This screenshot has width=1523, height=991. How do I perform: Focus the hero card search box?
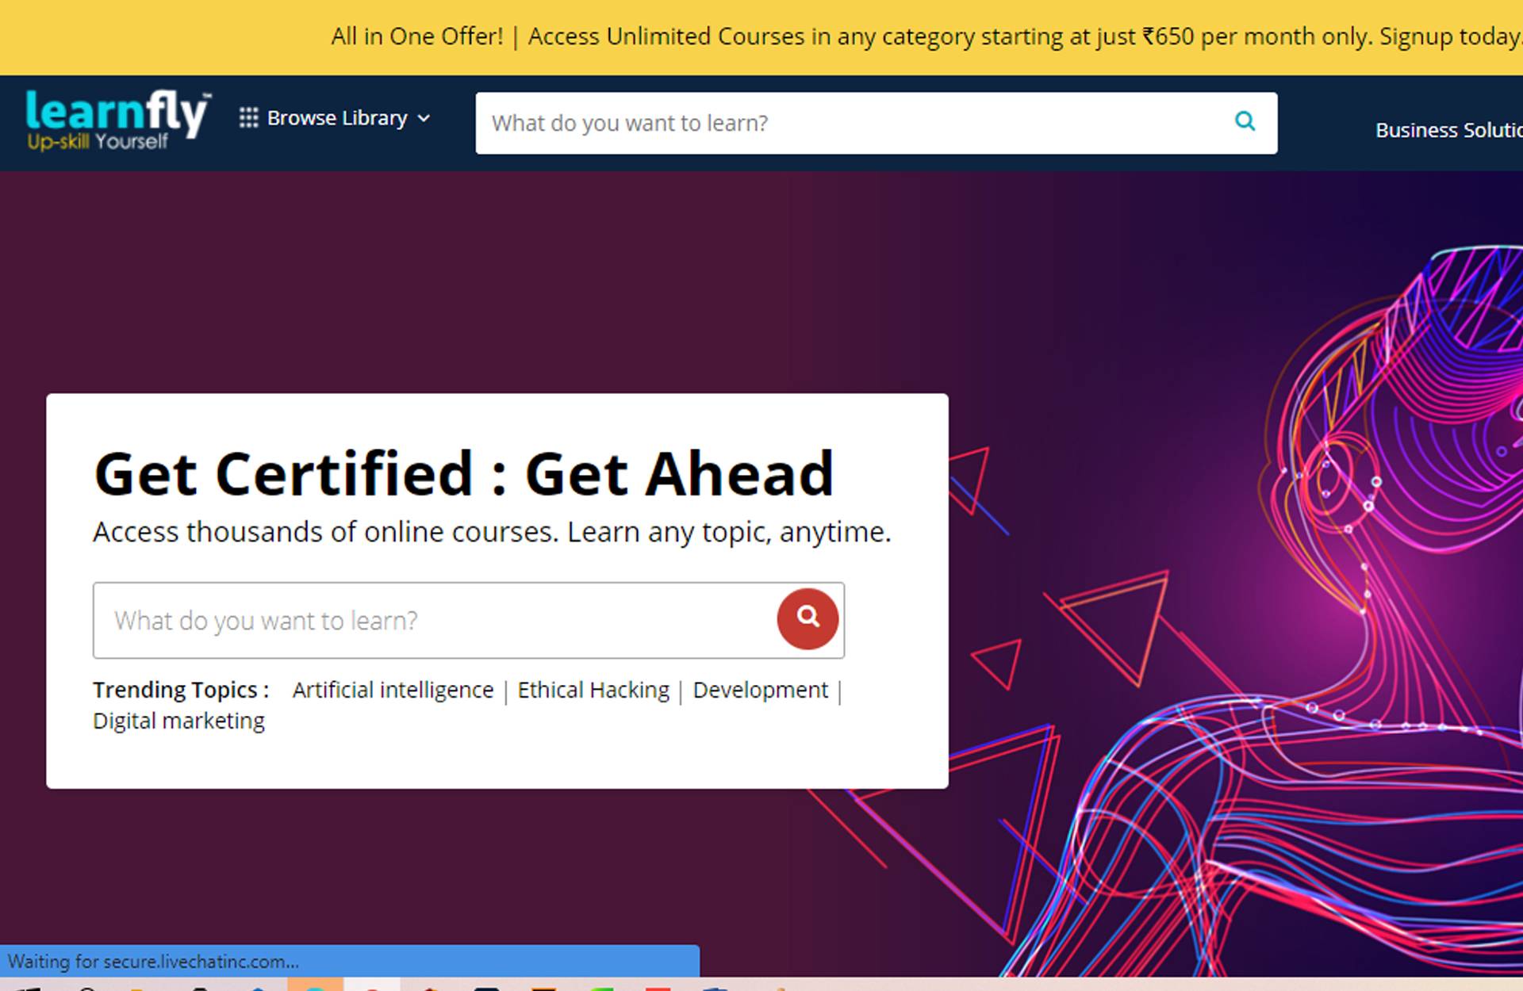[432, 621]
